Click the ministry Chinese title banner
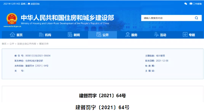 point(67,18)
